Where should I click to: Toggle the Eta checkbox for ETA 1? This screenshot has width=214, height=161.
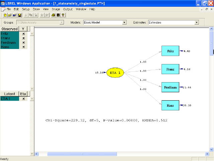[x=23, y=99]
